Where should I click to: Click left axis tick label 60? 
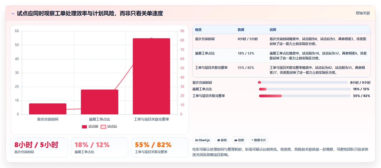[17, 31]
